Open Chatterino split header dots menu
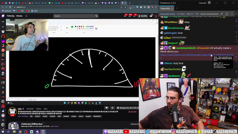The height and width of the screenshot is (134, 238). [232, 14]
